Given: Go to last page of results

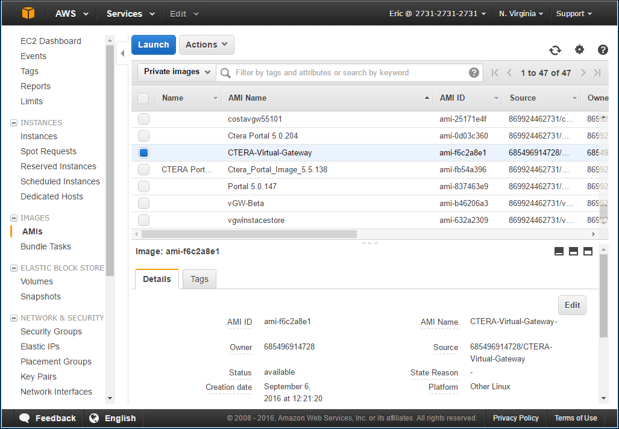Looking at the screenshot, I should pyautogui.click(x=597, y=73).
